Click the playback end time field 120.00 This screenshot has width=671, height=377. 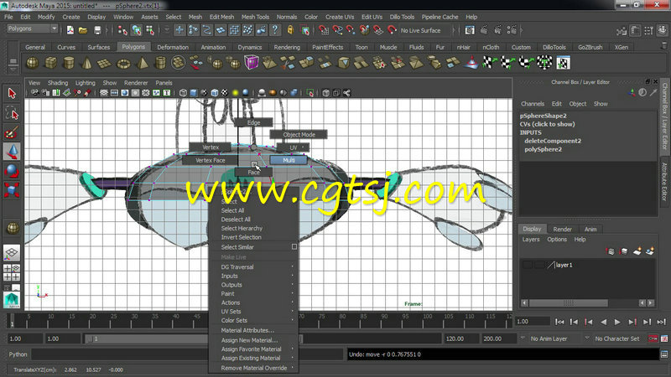[x=461, y=338]
